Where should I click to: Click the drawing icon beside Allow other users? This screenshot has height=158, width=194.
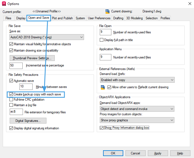point(103,87)
